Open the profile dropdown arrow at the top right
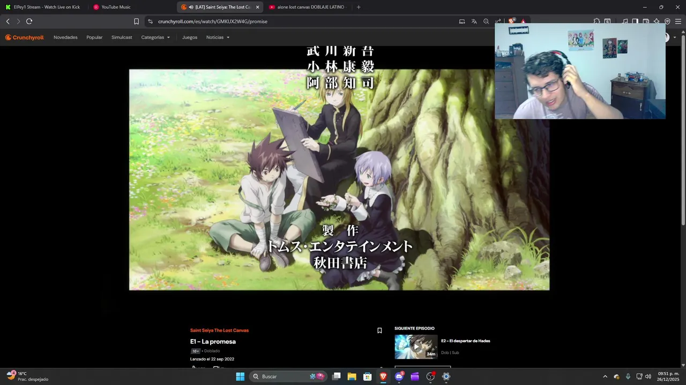The height and width of the screenshot is (385, 686). tap(674, 37)
